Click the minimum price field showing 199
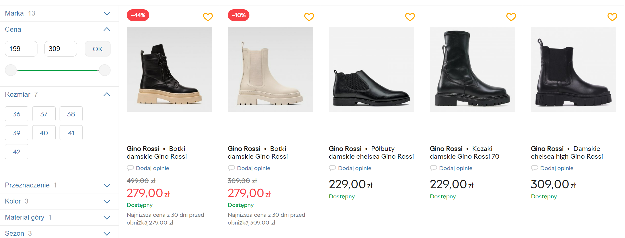Image resolution: width=625 pixels, height=238 pixels. (x=21, y=49)
